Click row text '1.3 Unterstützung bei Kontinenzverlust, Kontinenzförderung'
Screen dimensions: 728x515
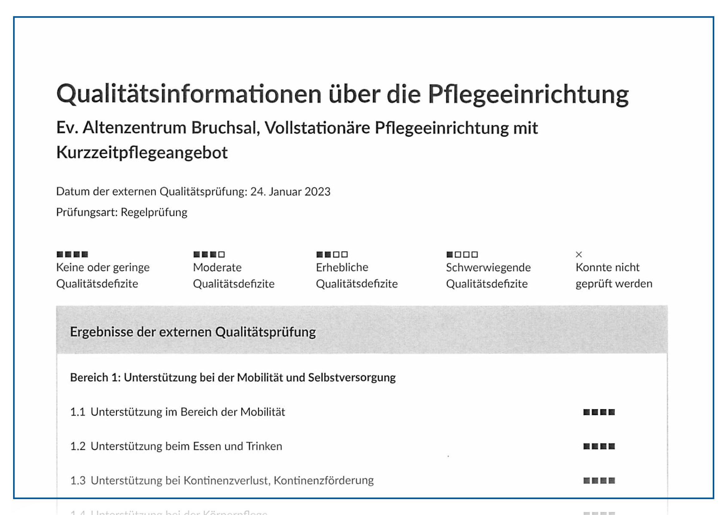tap(222, 481)
